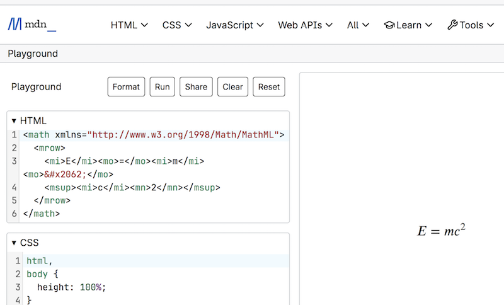Click line 1 of HTML code with math tag
This screenshot has height=305, width=504.
click(154, 135)
